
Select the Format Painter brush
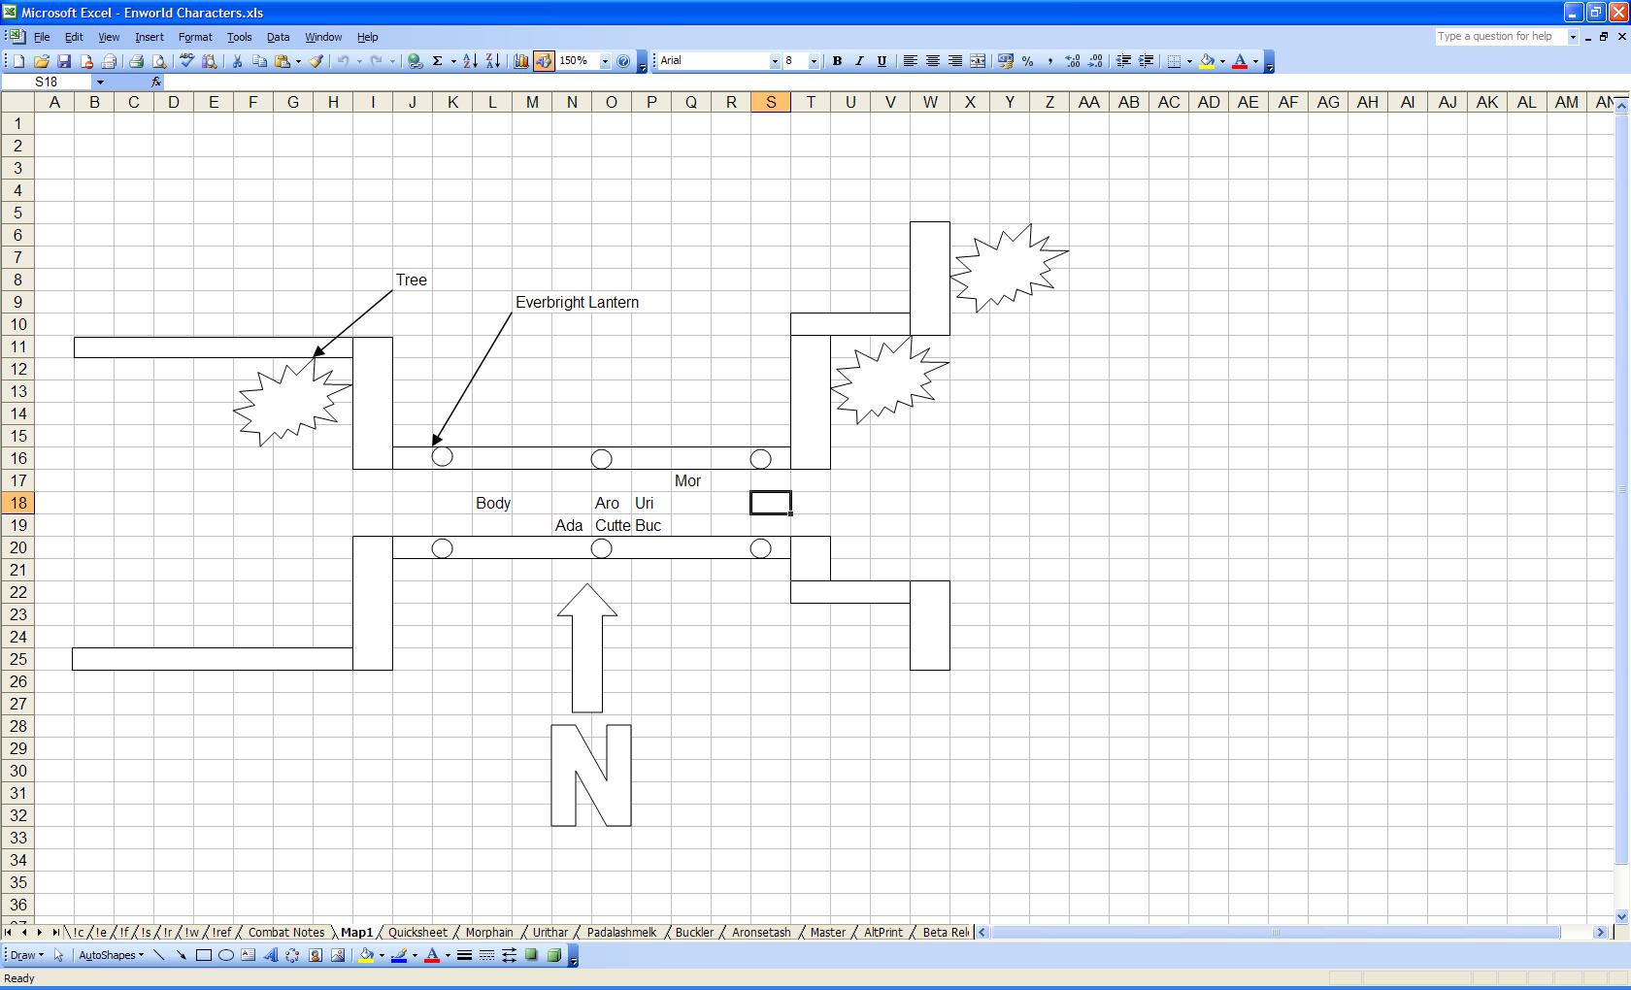pyautogui.click(x=316, y=61)
